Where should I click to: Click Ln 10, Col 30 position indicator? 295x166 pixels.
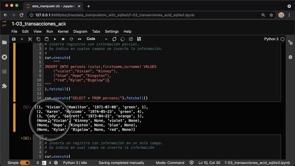pos(209,163)
